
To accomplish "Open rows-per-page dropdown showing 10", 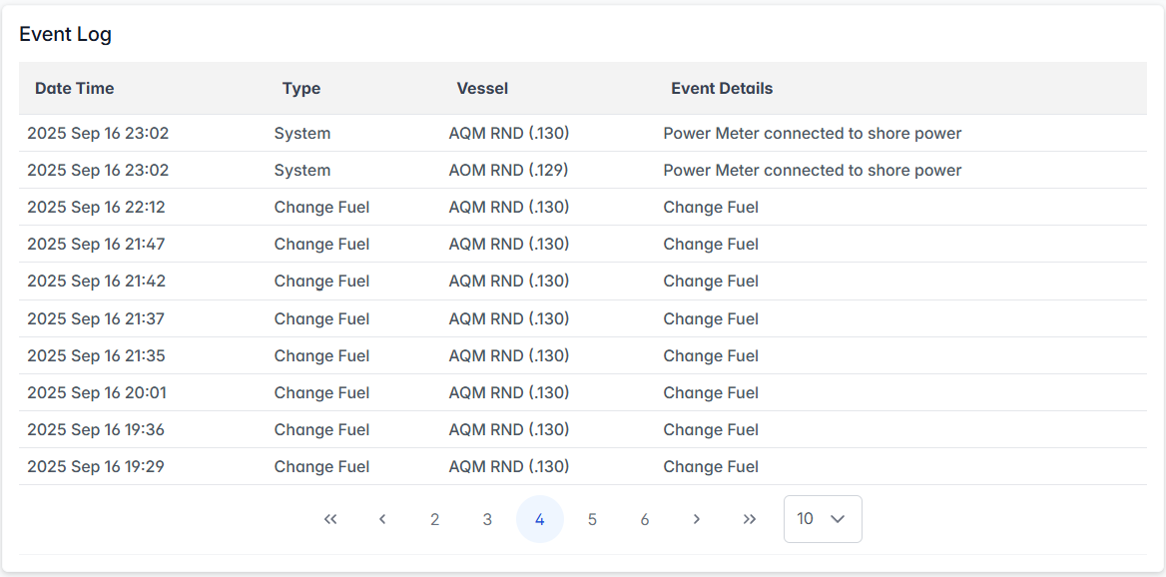I will point(823,519).
